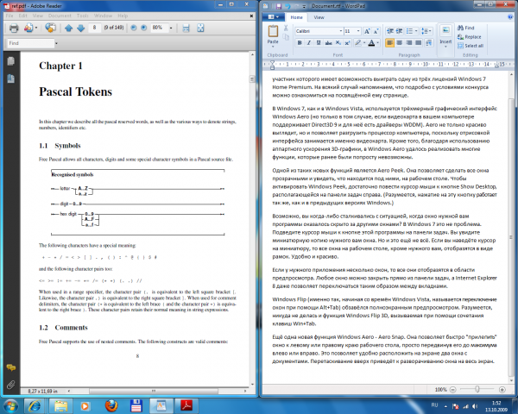The image size is (518, 414).
Task: Toggle Underline formatting in WordPad
Action: pyautogui.click(x=319, y=42)
